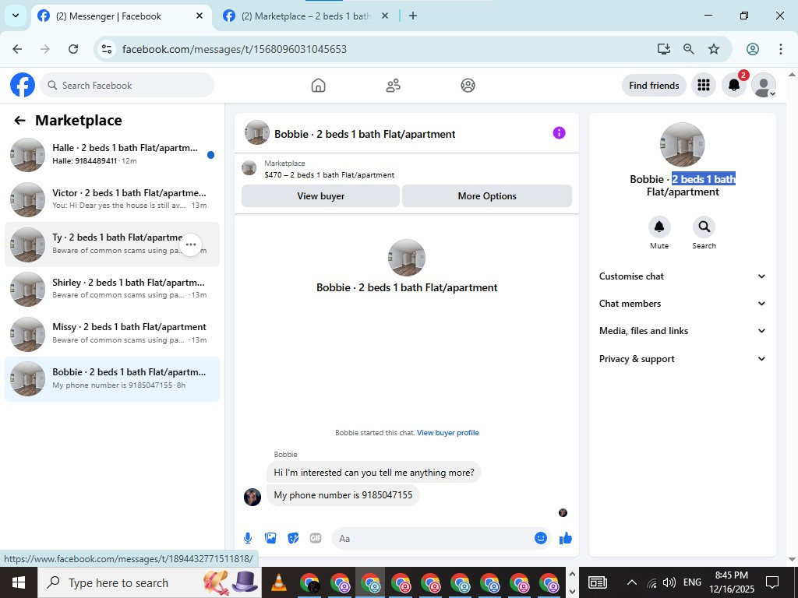Open the Facebook menu grid icon
The height and width of the screenshot is (598, 798).
click(704, 85)
